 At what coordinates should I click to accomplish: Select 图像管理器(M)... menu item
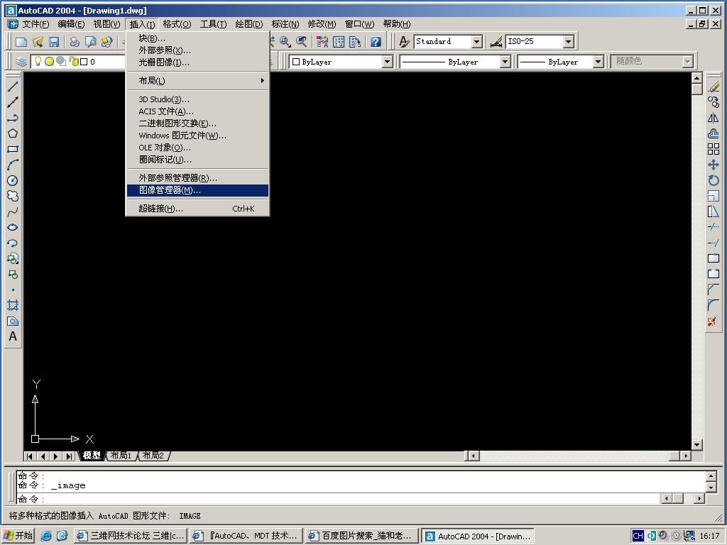coord(197,190)
